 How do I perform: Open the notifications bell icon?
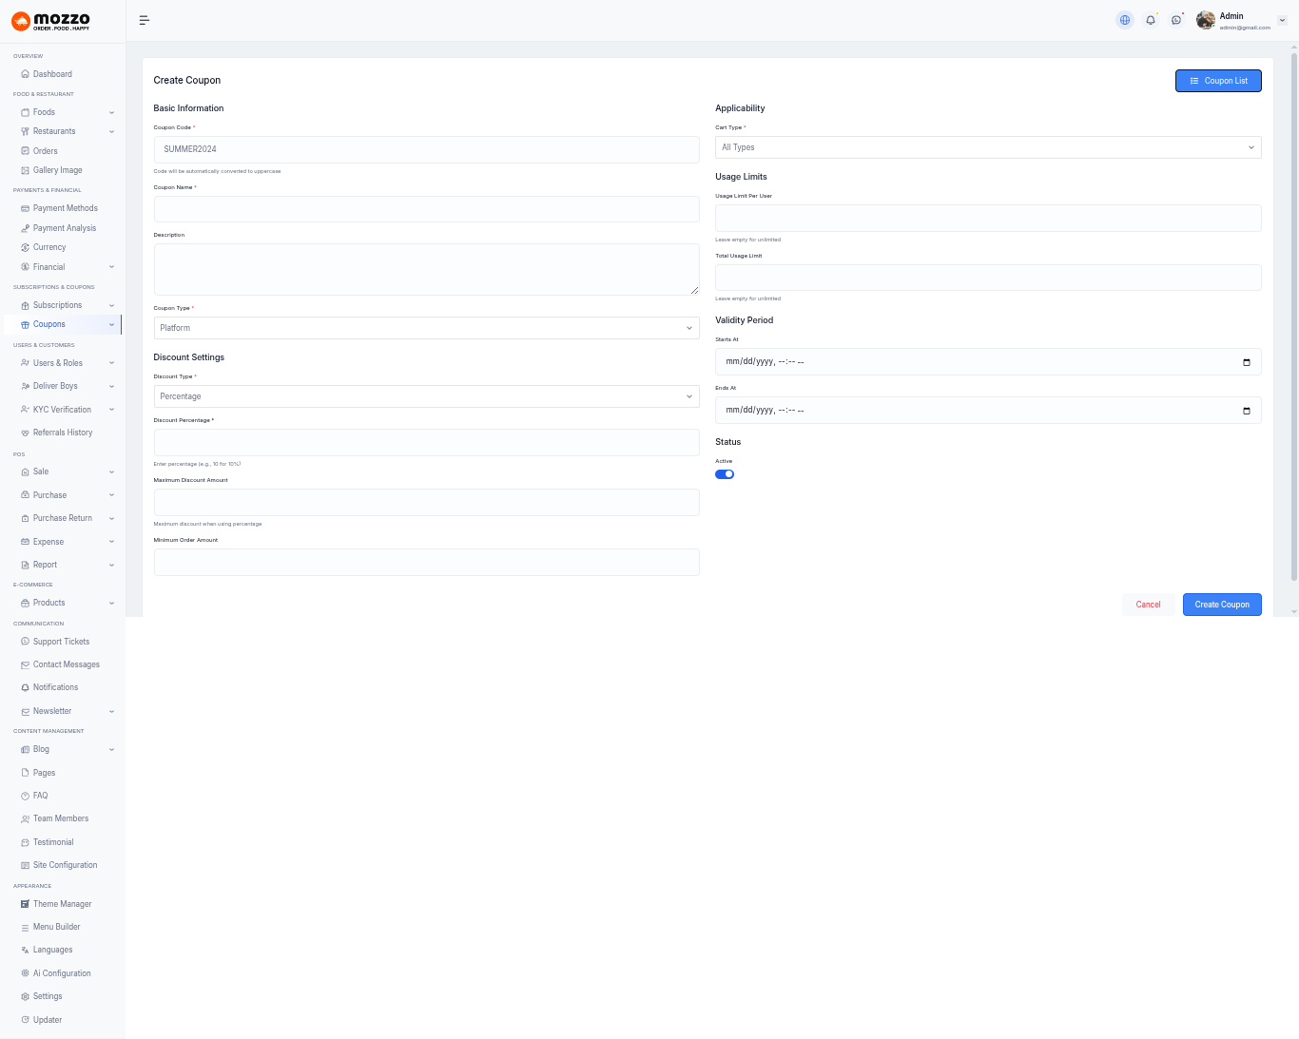coord(1151,20)
